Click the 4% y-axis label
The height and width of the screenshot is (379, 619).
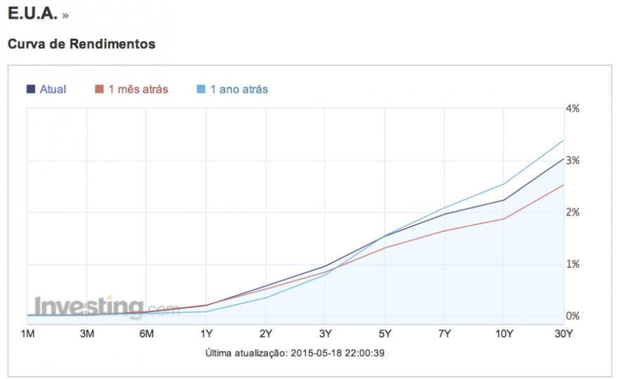click(573, 108)
